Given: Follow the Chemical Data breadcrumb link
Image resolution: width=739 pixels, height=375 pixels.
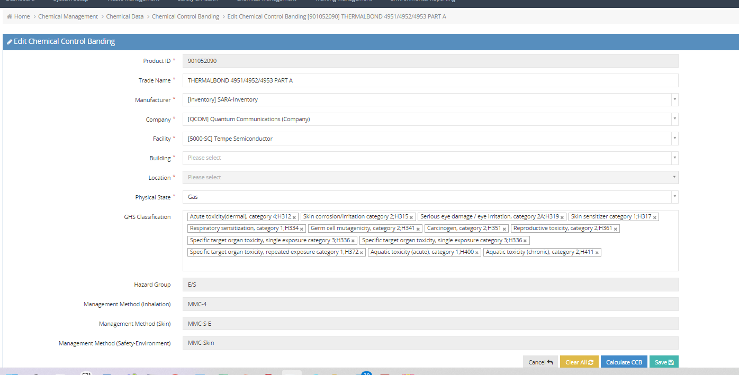Looking at the screenshot, I should (125, 16).
